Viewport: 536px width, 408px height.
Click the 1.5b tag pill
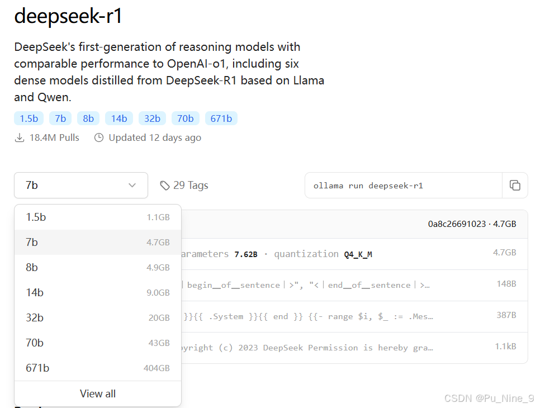(29, 118)
